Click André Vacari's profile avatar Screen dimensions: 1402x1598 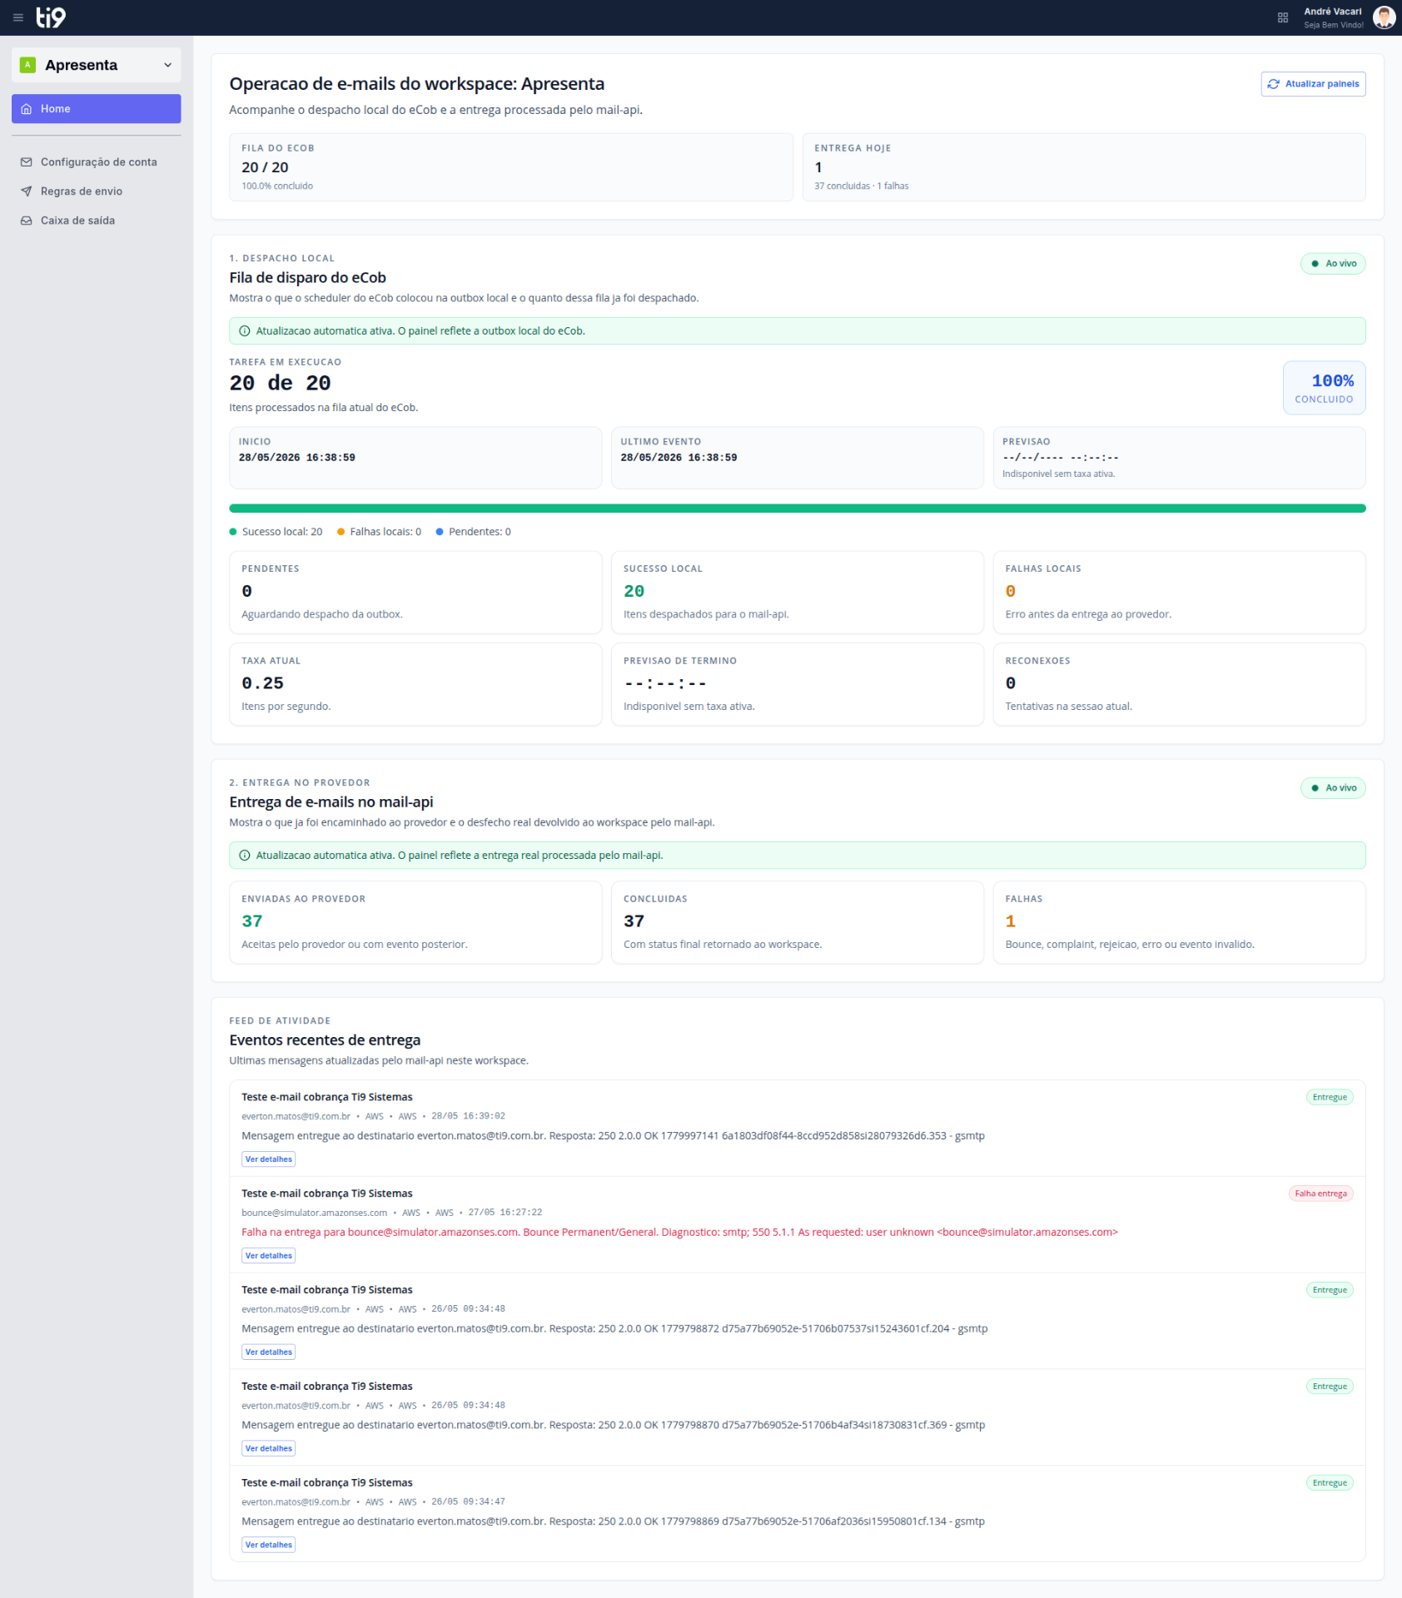[x=1384, y=17]
